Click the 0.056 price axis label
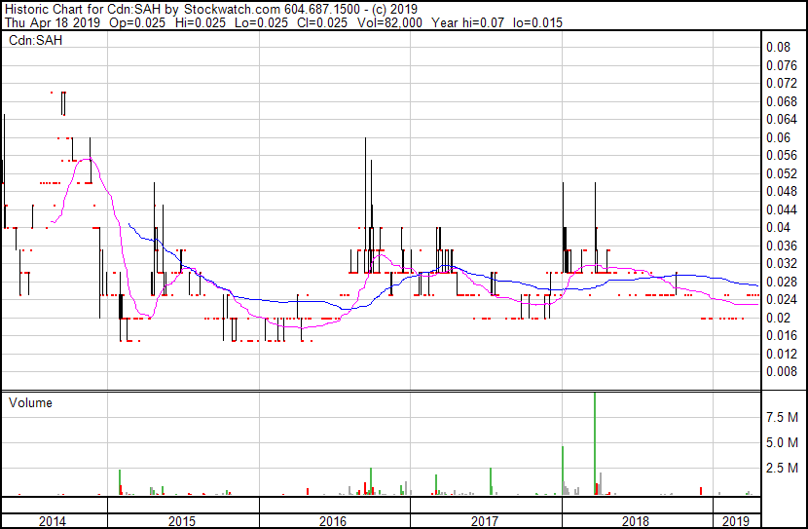Image resolution: width=808 pixels, height=529 pixels. click(781, 155)
